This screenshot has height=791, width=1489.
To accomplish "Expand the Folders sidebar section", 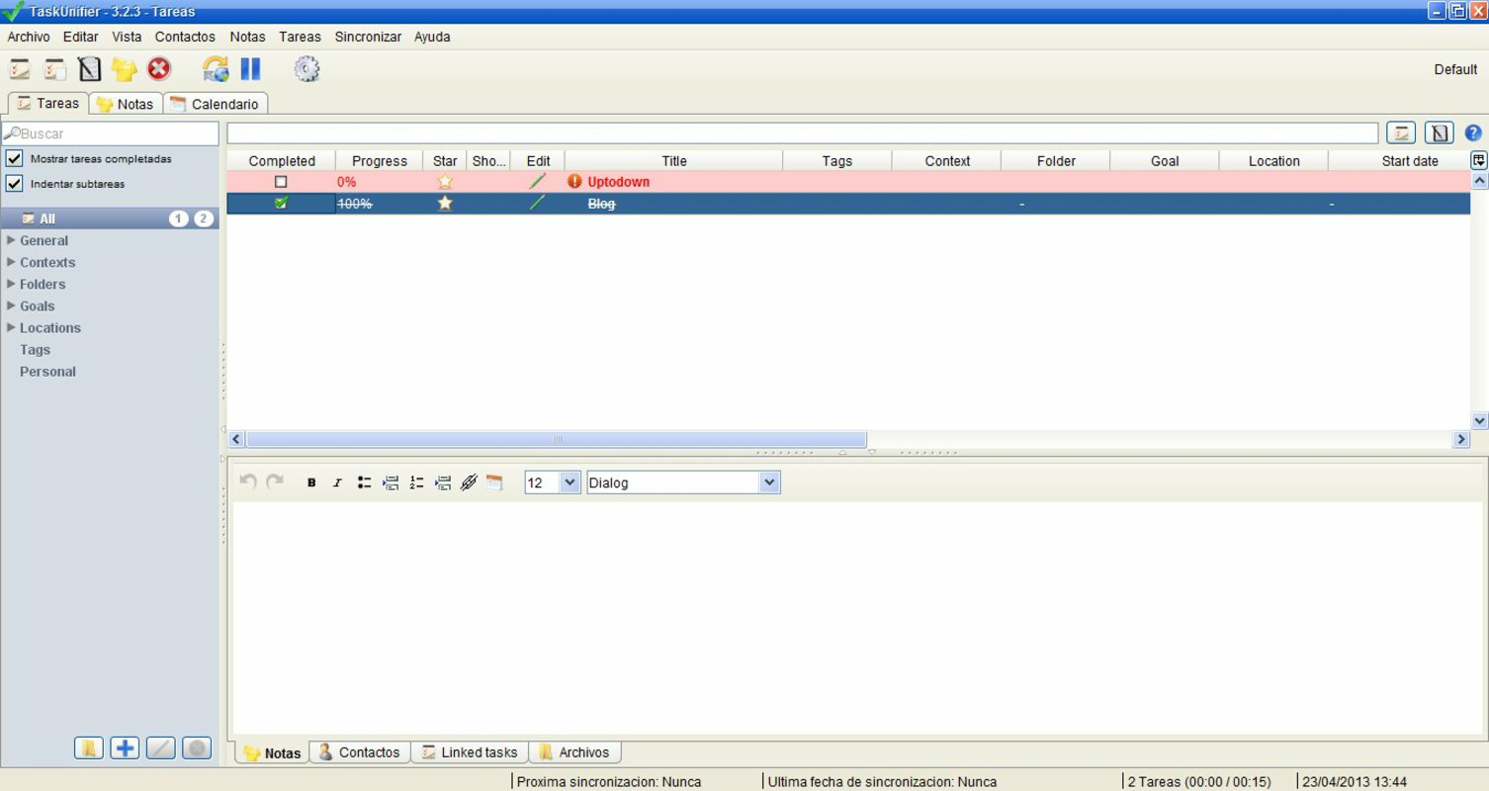I will coord(11,284).
